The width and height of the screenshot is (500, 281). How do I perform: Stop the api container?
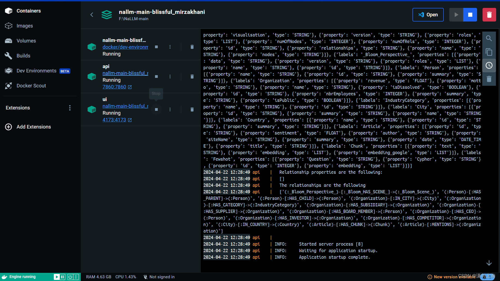[156, 77]
